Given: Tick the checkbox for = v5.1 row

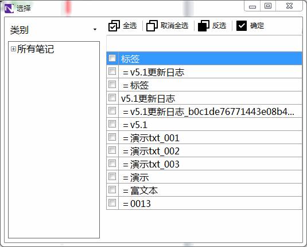Looking at the screenshot, I should pos(112,124).
